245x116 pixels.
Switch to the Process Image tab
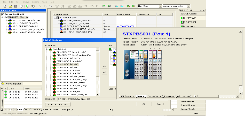154,96
